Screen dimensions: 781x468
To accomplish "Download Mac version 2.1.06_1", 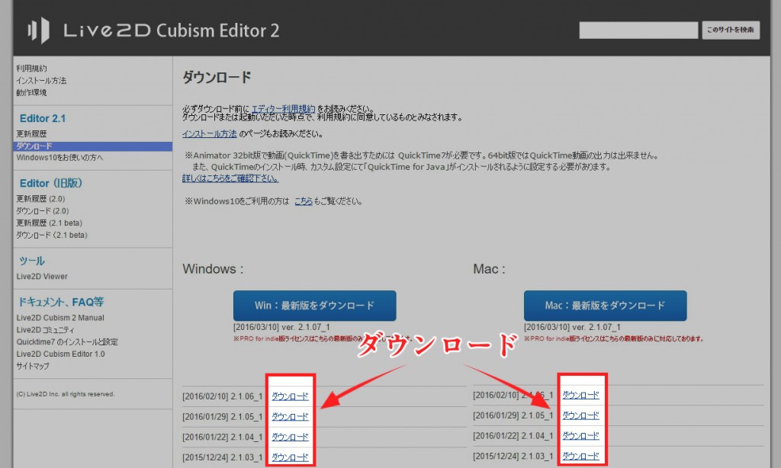I will [x=580, y=395].
